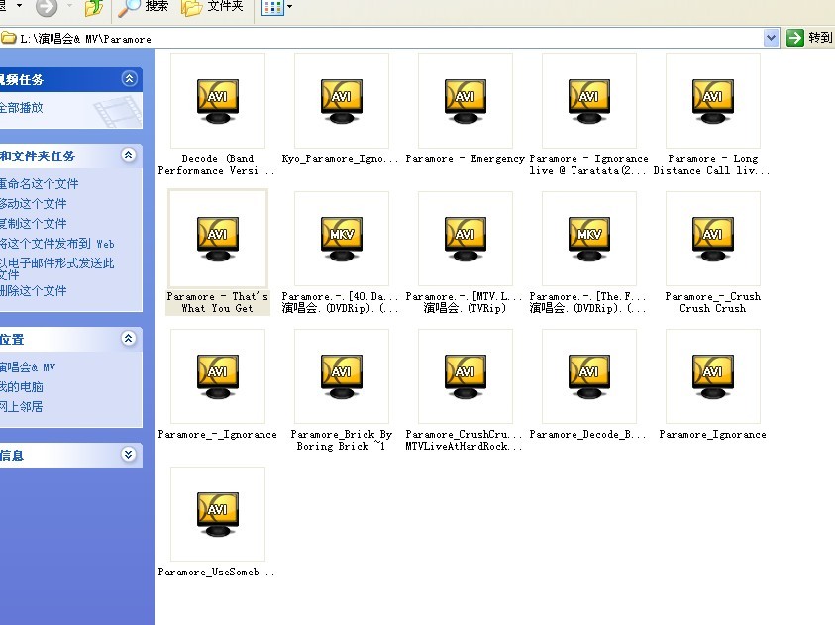835x625 pixels.
Task: Select Paramore_Ignorance AVI file icon
Action: [x=713, y=376]
